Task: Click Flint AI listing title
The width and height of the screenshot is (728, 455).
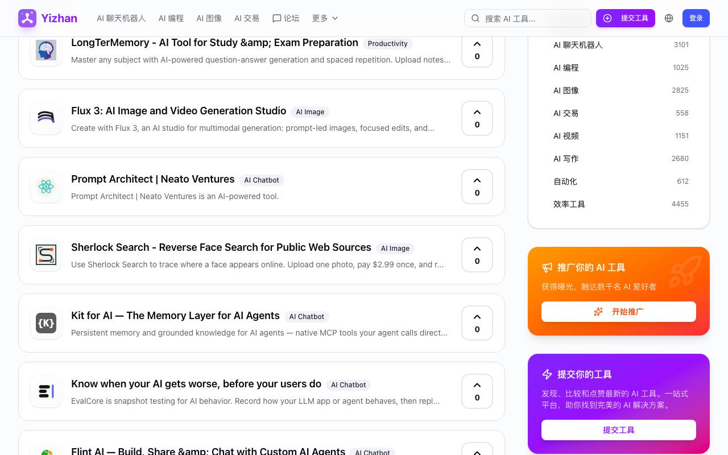Action: pos(208,450)
